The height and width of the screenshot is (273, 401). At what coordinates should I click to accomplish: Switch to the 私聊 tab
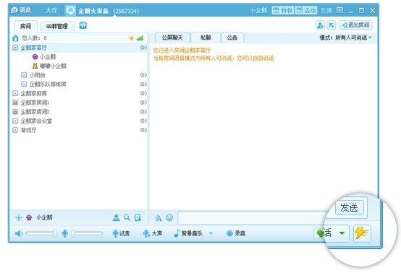pos(206,38)
